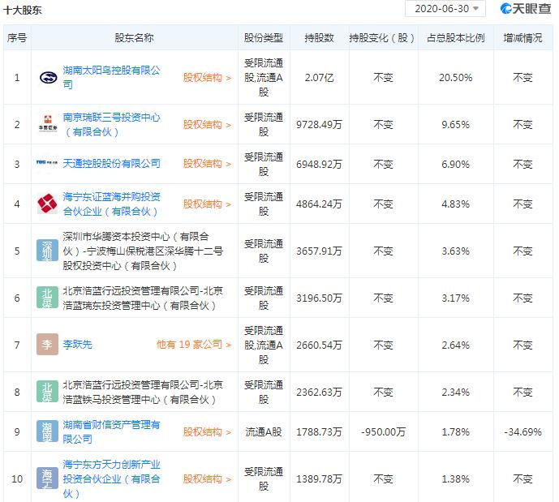The height and width of the screenshot is (502, 559).
Task: Click the 增减情况 column header
Action: (522, 37)
